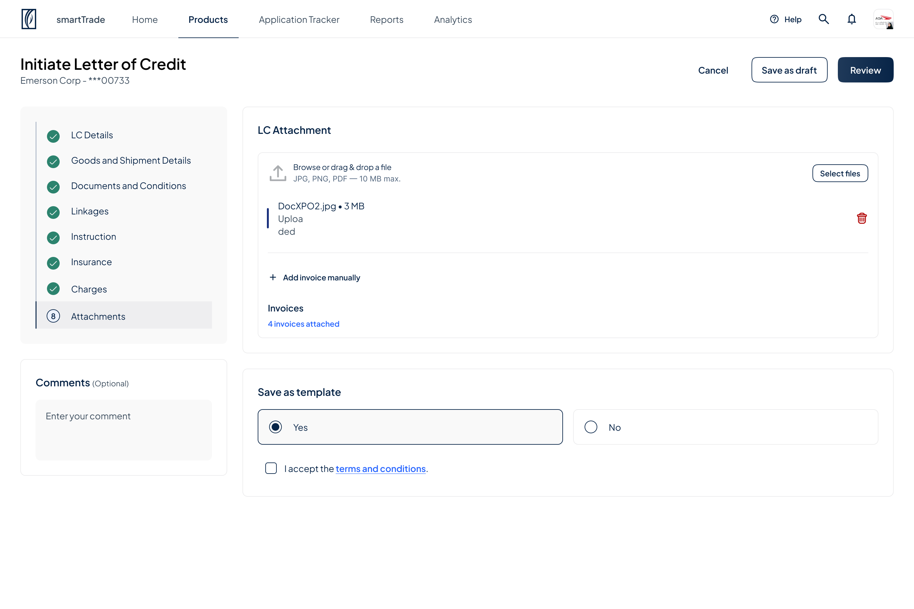The height and width of the screenshot is (609, 914).
Task: Switch to Application Tracker tab
Action: click(299, 19)
